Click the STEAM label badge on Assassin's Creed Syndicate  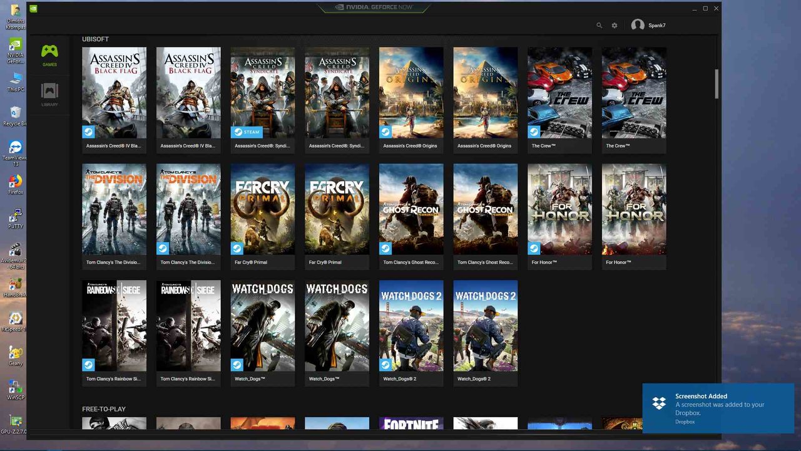tap(247, 132)
